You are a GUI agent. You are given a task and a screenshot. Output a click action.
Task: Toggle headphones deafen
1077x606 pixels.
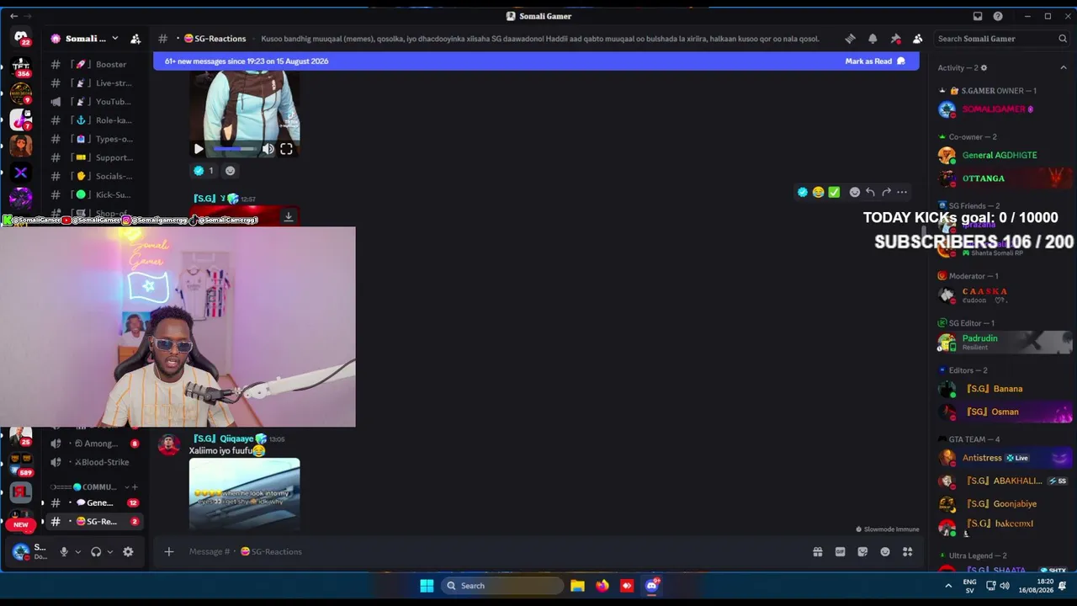click(96, 551)
